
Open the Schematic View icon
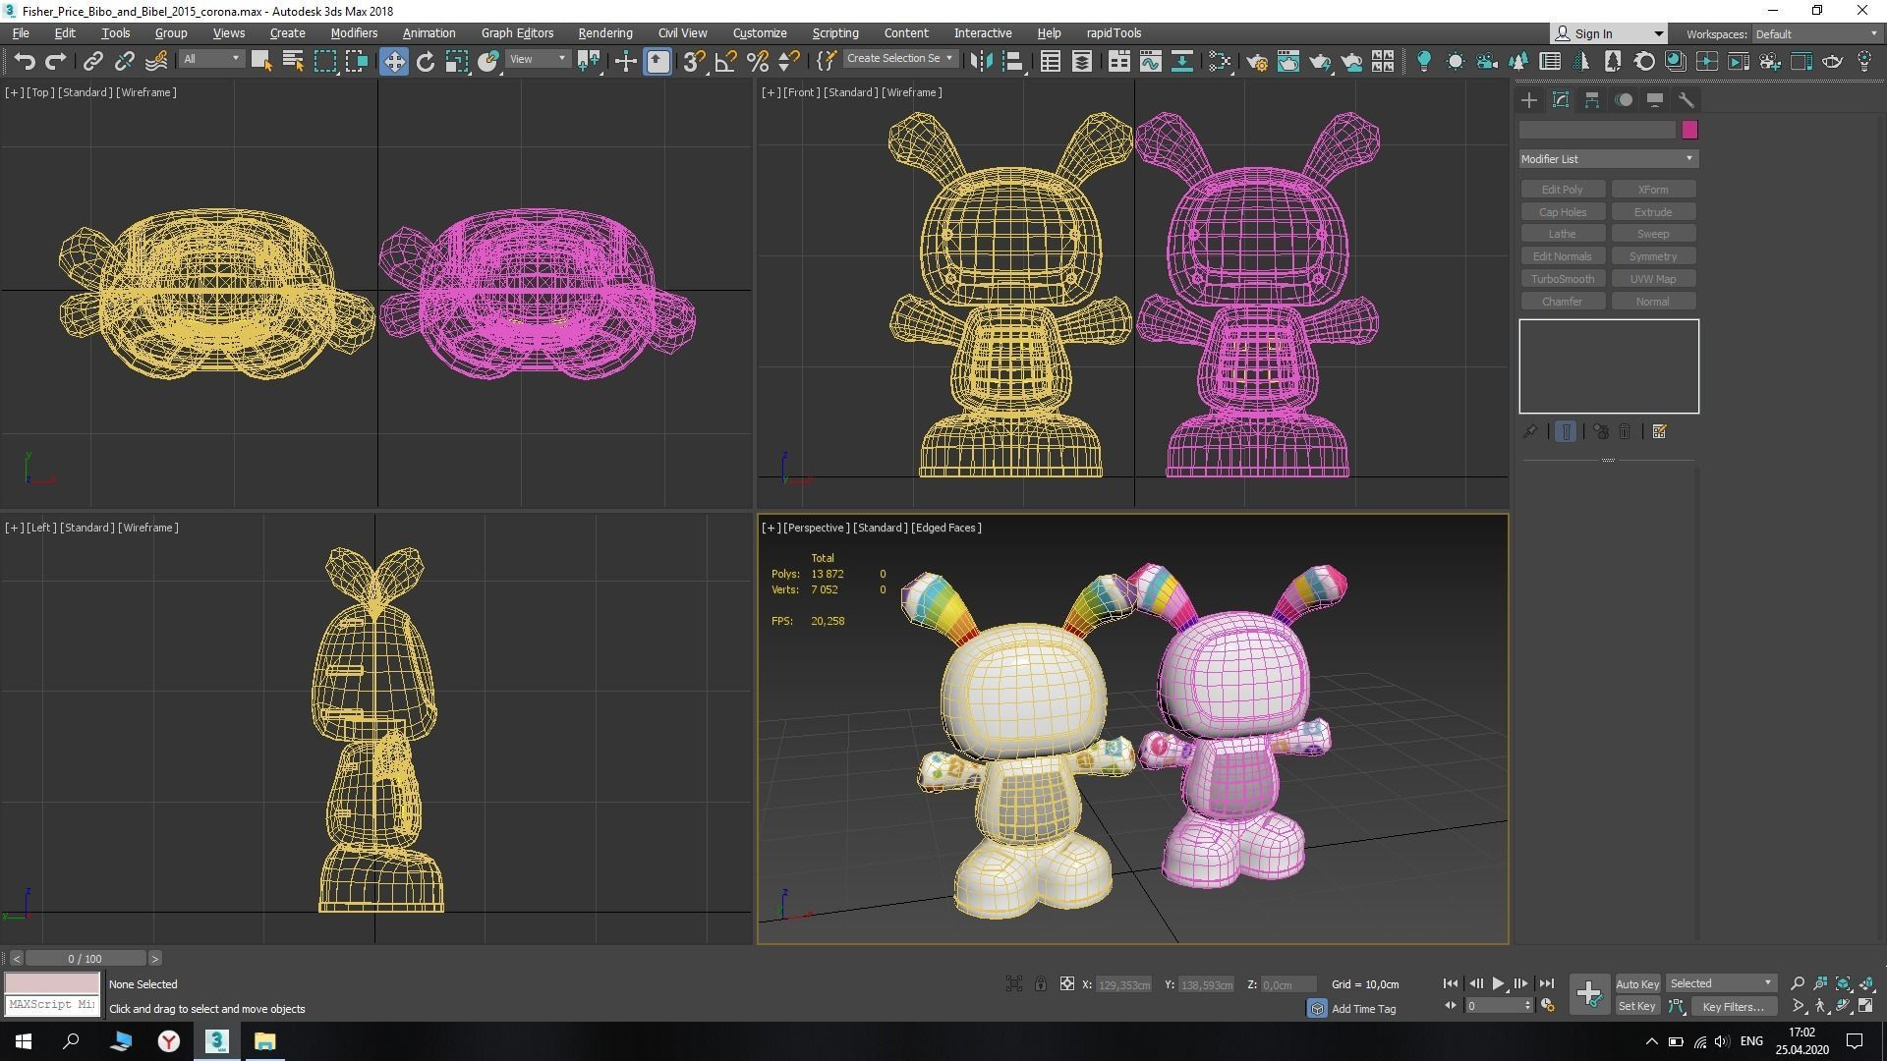(x=1181, y=62)
